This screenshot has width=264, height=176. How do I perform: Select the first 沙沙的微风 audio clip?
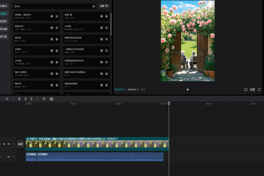pos(31,157)
